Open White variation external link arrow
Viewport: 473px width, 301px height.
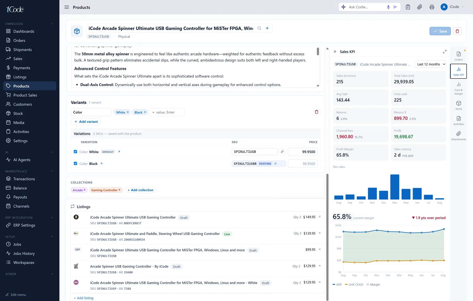[119, 152]
